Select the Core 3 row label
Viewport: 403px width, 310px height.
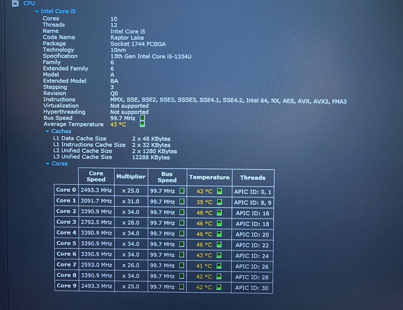click(66, 222)
